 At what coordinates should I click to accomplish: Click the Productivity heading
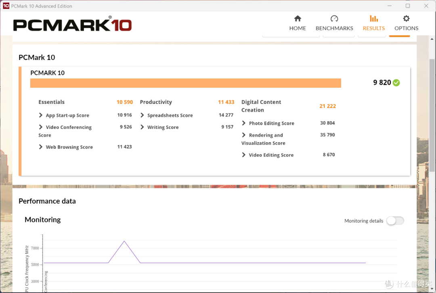[x=156, y=102]
